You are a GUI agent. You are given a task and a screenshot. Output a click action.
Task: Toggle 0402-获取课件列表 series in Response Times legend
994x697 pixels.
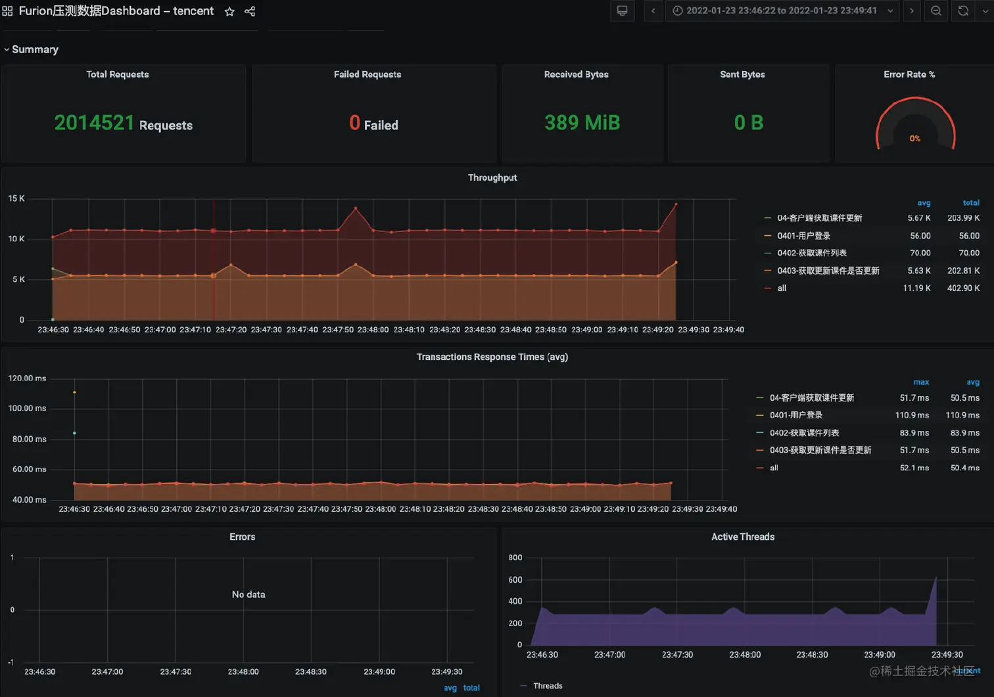pyautogui.click(x=805, y=433)
